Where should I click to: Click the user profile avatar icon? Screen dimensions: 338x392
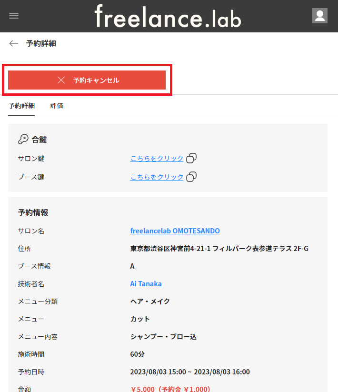(319, 16)
